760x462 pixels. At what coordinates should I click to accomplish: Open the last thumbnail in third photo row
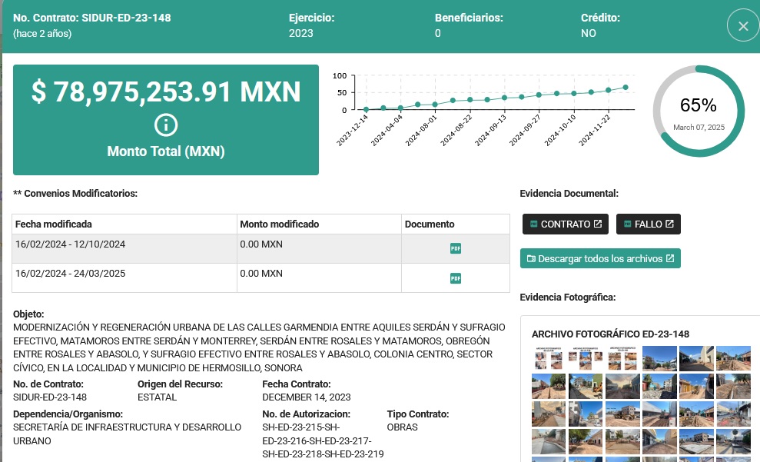[733, 414]
